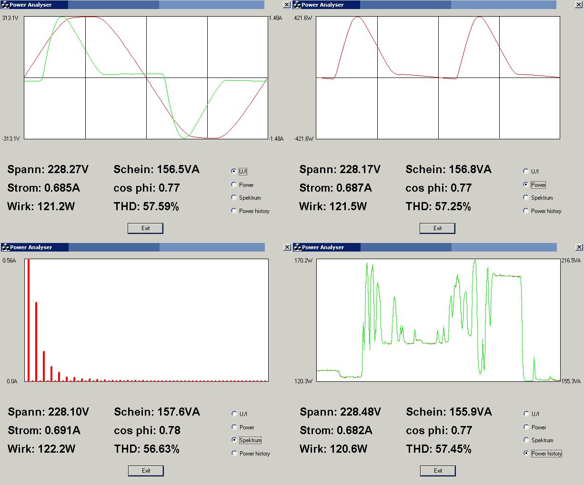Click Exit in the top-right Power Analyser
Viewport: 584px width, 485px height.
pyautogui.click(x=437, y=228)
